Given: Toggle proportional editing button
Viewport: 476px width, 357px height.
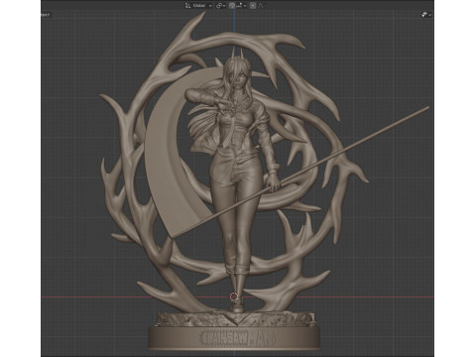Looking at the screenshot, I should 253,6.
